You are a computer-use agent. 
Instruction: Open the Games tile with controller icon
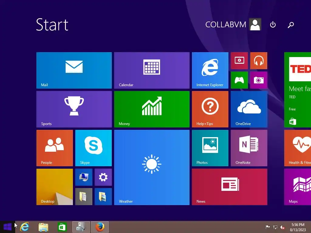tap(239, 80)
